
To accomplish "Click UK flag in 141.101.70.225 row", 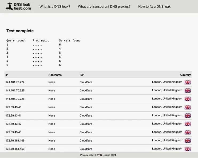I will point(188,90).
